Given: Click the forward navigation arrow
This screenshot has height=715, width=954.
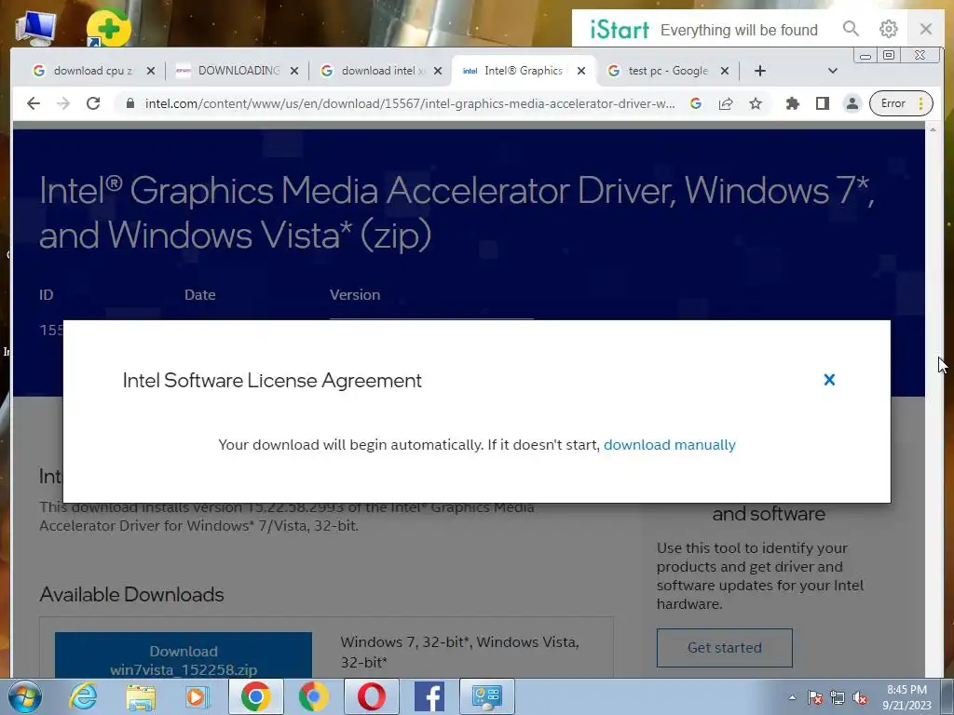Looking at the screenshot, I should [x=63, y=103].
